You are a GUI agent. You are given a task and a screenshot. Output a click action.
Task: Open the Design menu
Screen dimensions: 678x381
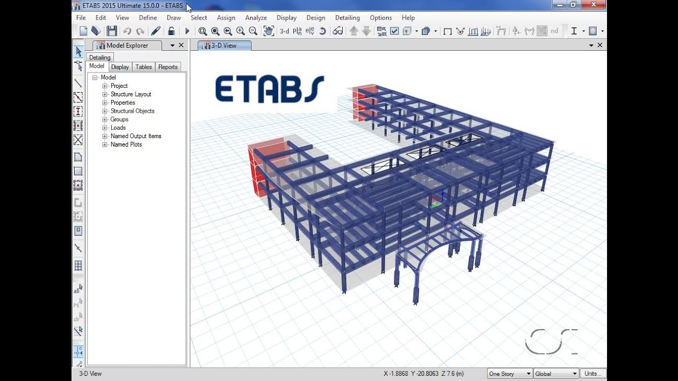point(316,17)
